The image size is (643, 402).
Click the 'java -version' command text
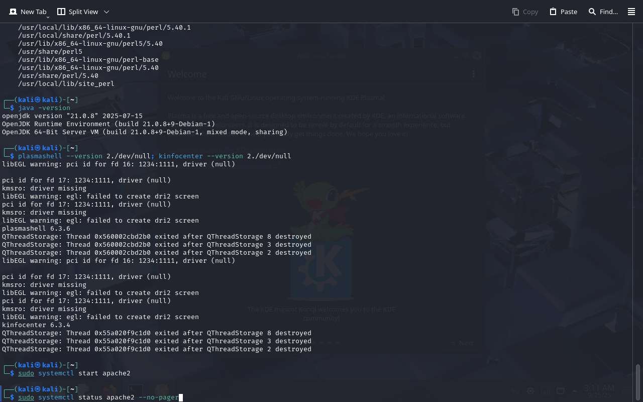click(44, 108)
